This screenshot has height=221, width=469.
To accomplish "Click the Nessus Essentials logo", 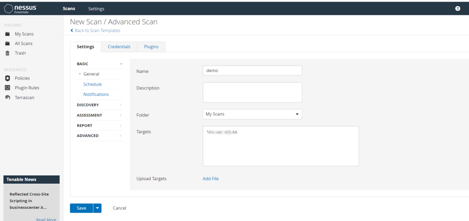I will click(x=20, y=9).
